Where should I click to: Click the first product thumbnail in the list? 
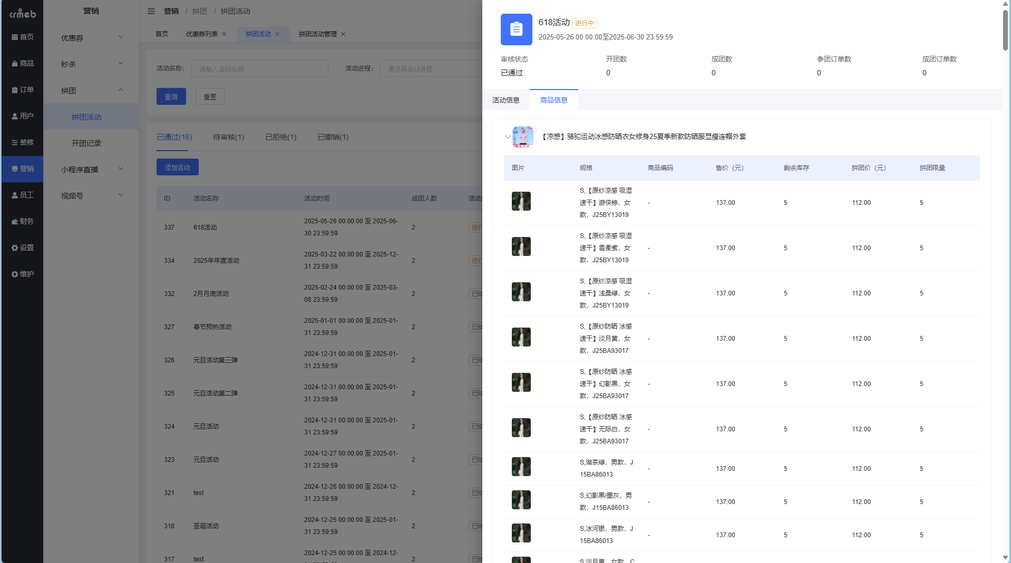521,201
